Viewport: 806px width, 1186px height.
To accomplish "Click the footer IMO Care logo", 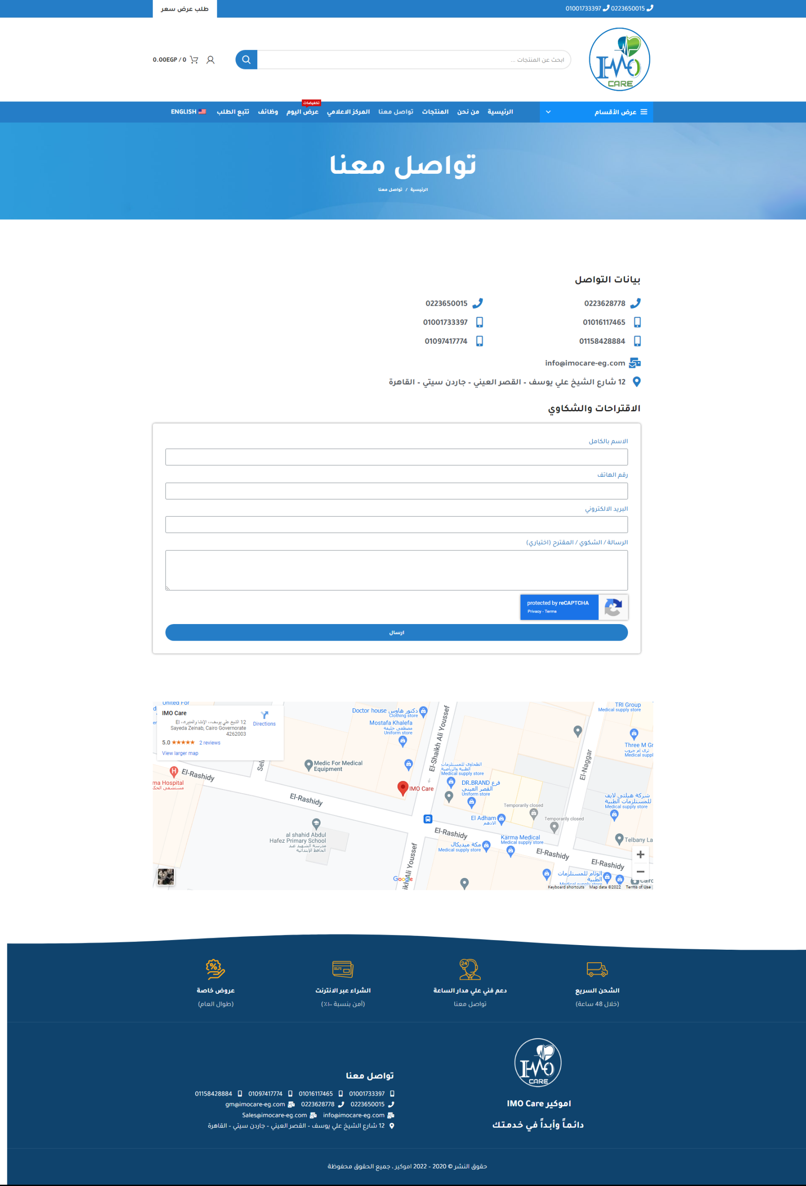I will [538, 1062].
